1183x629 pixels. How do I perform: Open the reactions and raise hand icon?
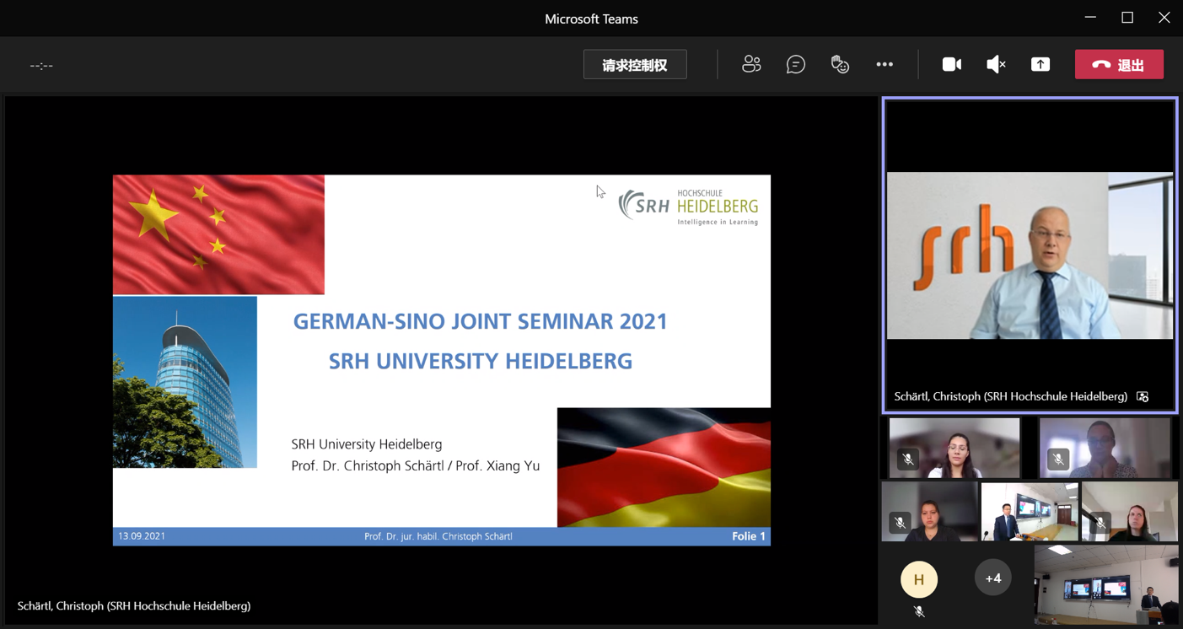(x=840, y=65)
